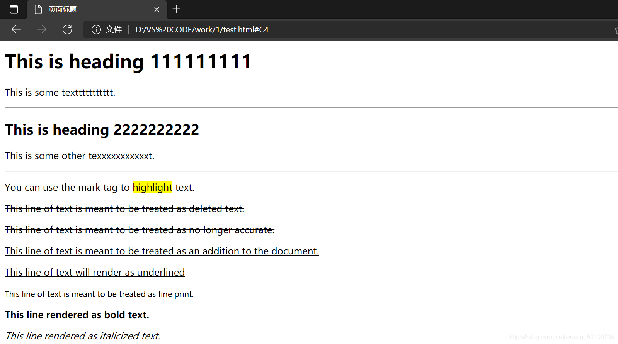618x344 pixels.
Task: Click the 'will render as underlined' line
Action: pos(95,273)
